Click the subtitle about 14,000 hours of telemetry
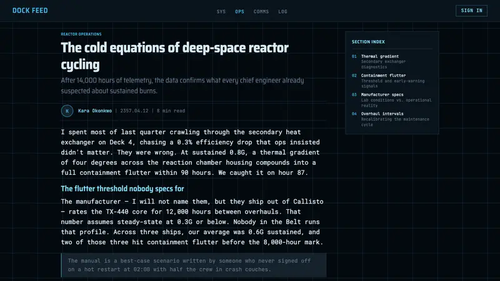 point(182,86)
